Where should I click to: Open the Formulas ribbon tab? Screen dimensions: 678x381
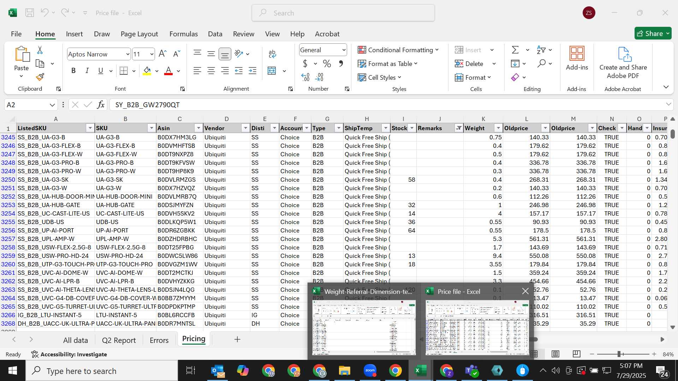184,34
